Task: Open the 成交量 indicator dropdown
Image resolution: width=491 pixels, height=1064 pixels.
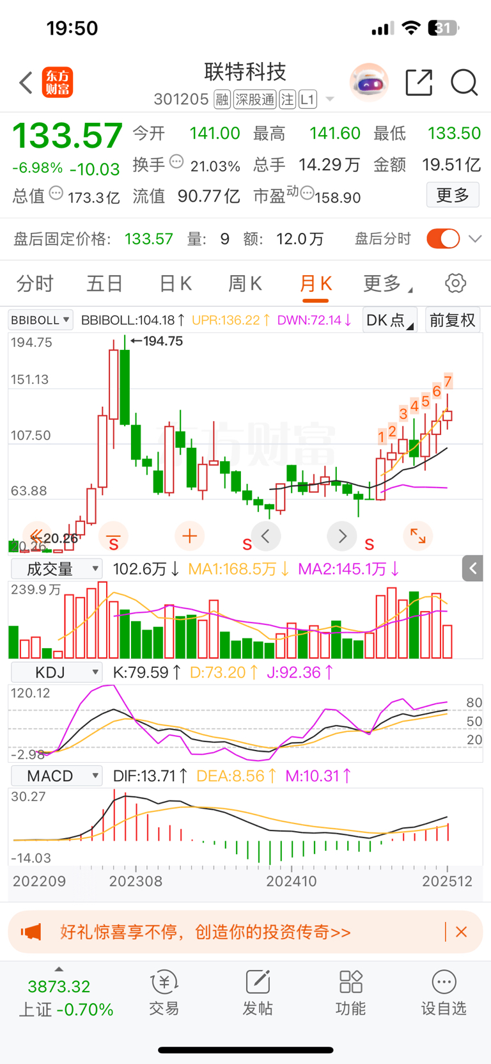Action: coord(57,568)
